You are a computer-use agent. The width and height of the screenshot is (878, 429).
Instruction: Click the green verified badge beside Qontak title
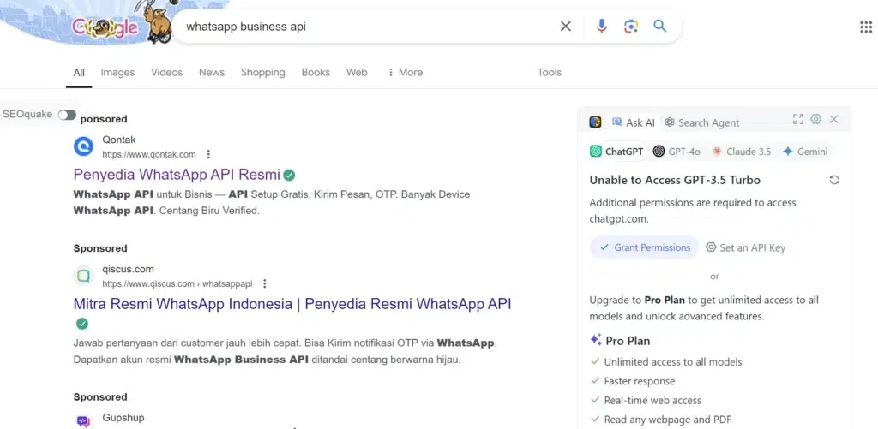click(x=289, y=175)
